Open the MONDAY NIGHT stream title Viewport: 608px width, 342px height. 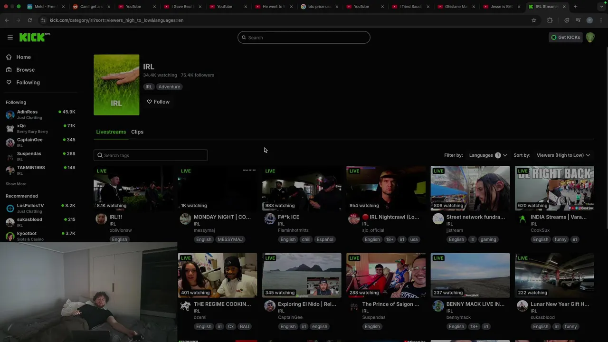(x=222, y=217)
